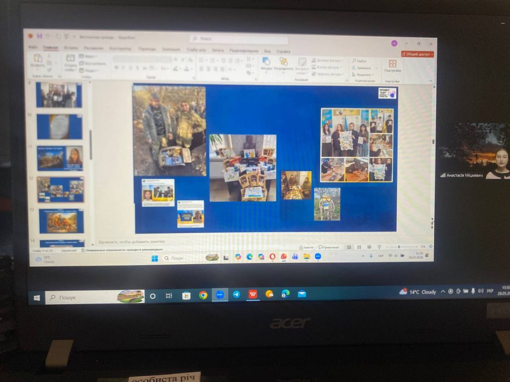Toggle the Заметки notes pane
This screenshot has height=382, width=510.
pyautogui.click(x=306, y=247)
